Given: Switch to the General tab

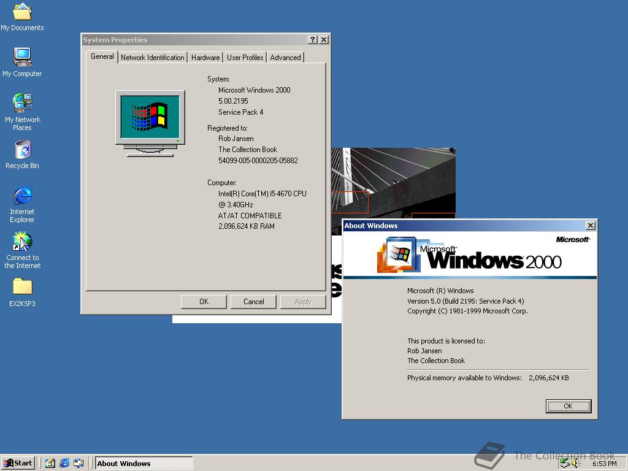Looking at the screenshot, I should (102, 56).
